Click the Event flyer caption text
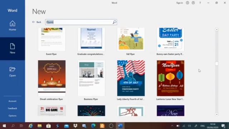 pyautogui.click(x=52, y=54)
